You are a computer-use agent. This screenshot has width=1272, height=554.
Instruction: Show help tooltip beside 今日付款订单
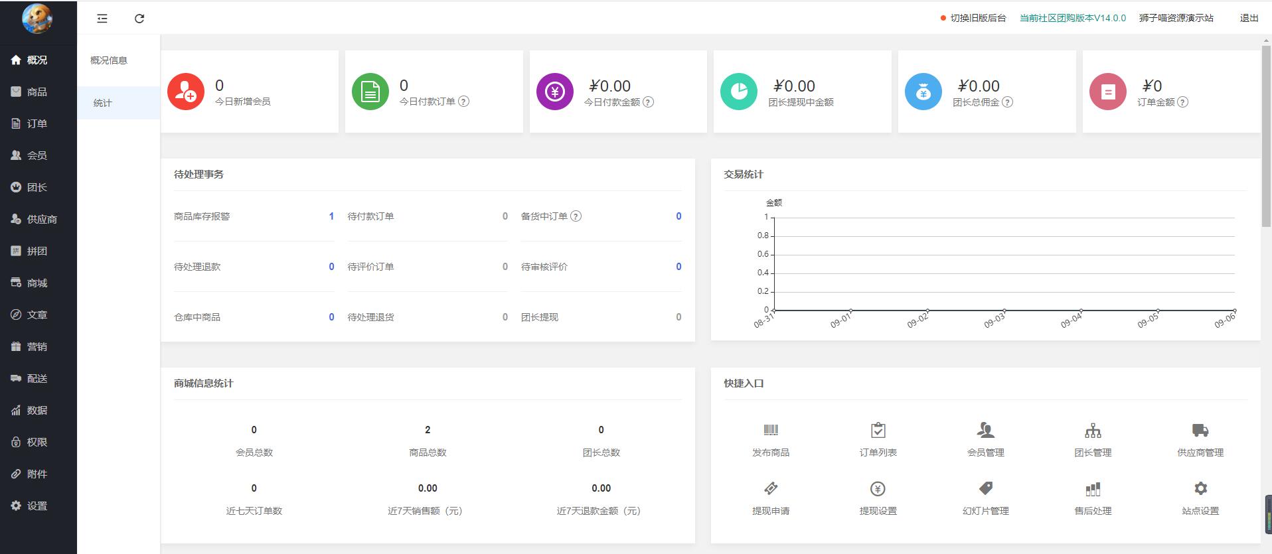[x=464, y=102]
